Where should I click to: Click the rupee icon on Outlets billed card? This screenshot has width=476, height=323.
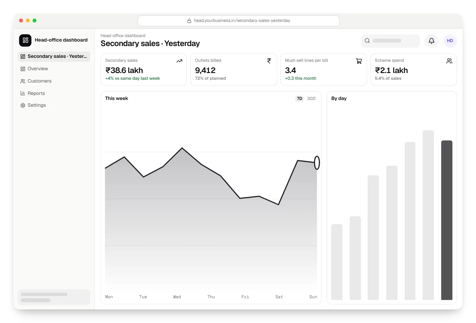coord(269,61)
